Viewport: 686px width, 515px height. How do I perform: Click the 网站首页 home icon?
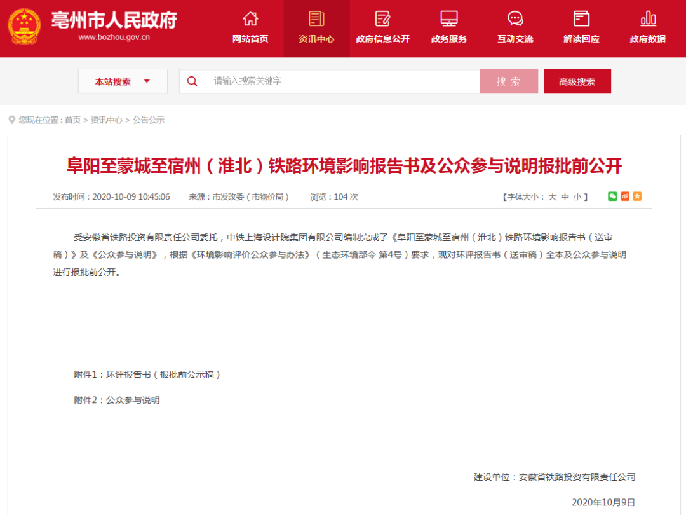click(x=250, y=18)
